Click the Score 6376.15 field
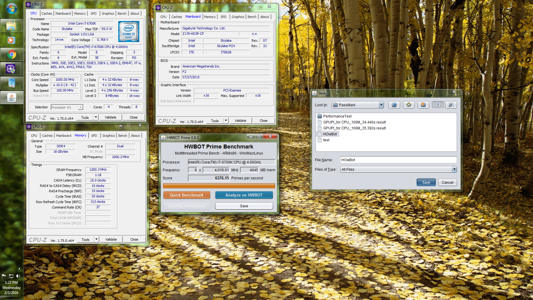The height and width of the screenshot is (300, 533). point(209,178)
